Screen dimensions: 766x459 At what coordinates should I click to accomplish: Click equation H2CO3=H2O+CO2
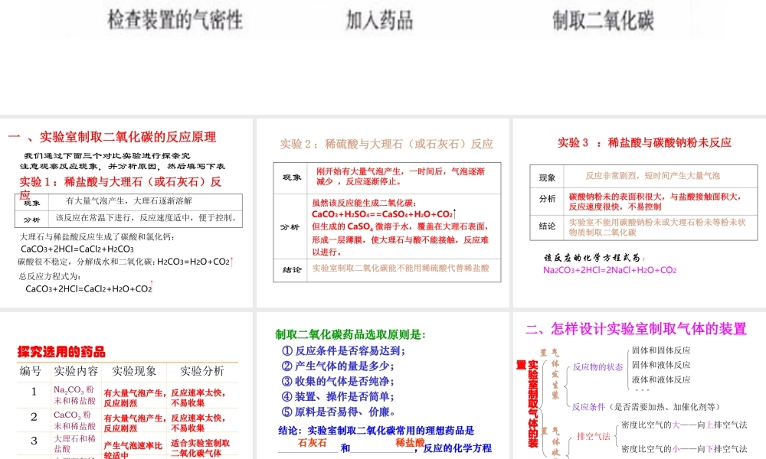click(195, 262)
